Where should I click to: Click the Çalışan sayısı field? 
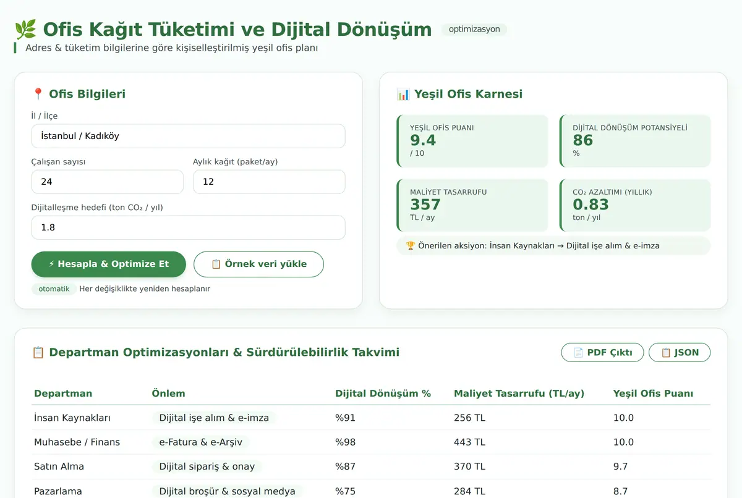tap(108, 182)
